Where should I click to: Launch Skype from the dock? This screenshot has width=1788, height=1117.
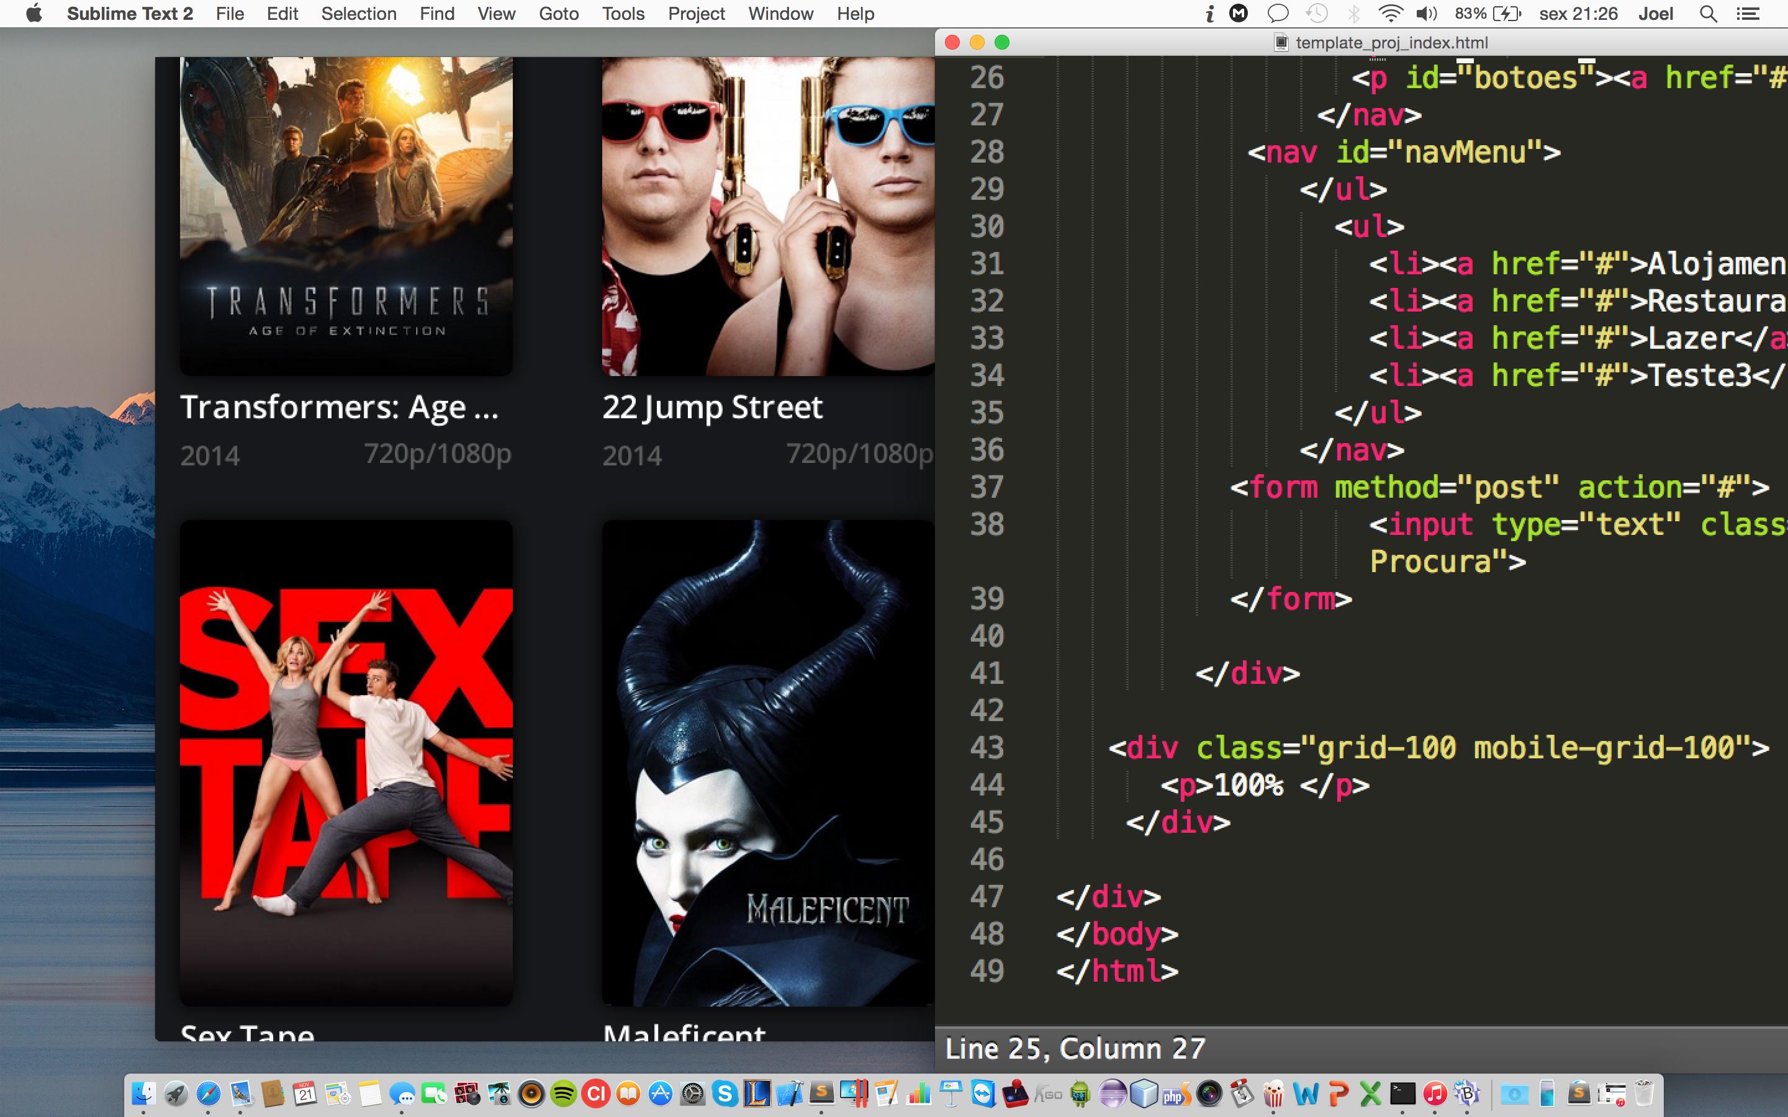[725, 1093]
